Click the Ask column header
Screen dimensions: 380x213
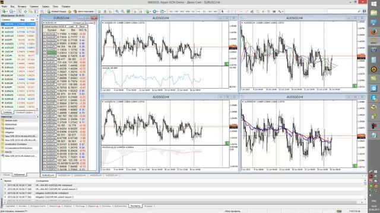point(62,30)
